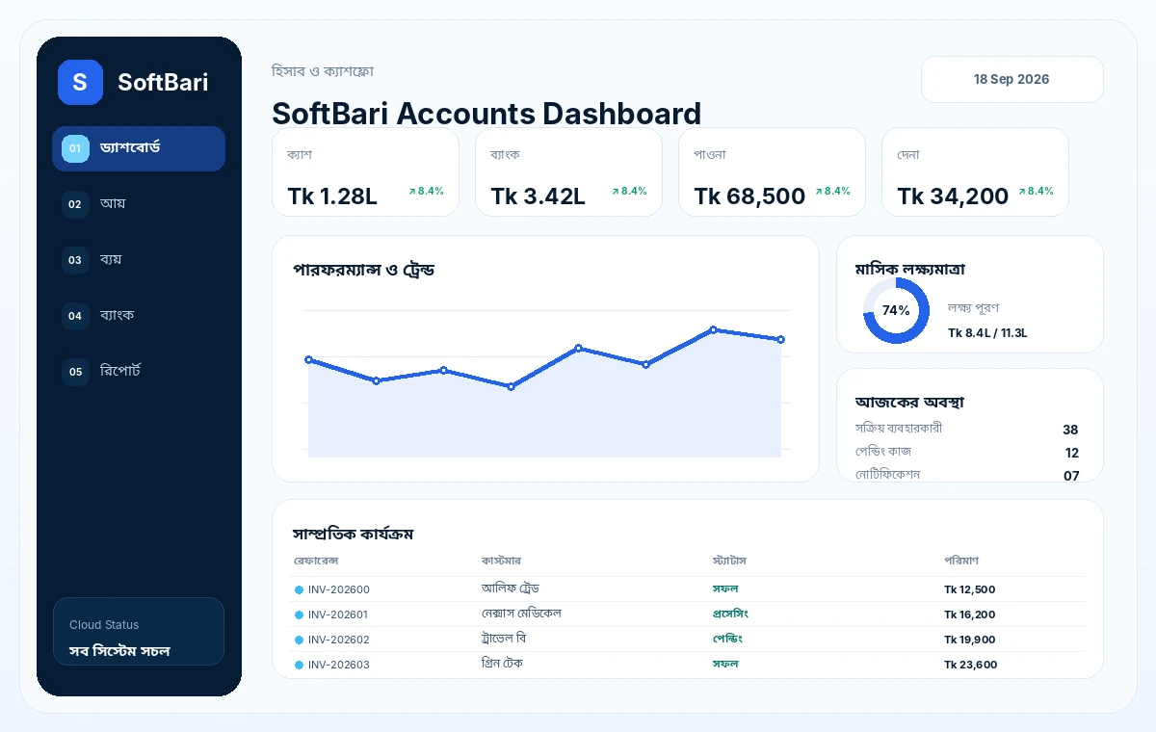Click the SoftBari S logo icon
This screenshot has width=1156, height=732.
(x=80, y=82)
